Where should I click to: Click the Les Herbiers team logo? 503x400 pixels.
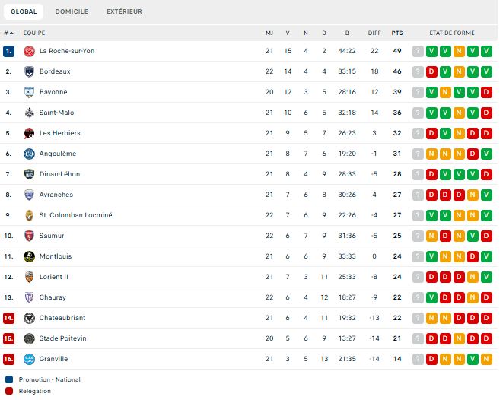29,133
